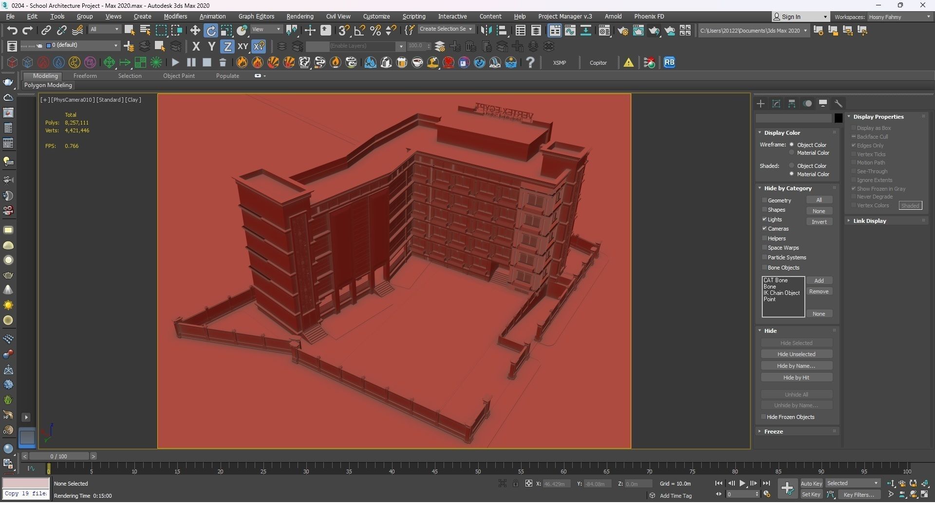Expand the Freeze rollout
935x506 pixels.
click(x=773, y=432)
